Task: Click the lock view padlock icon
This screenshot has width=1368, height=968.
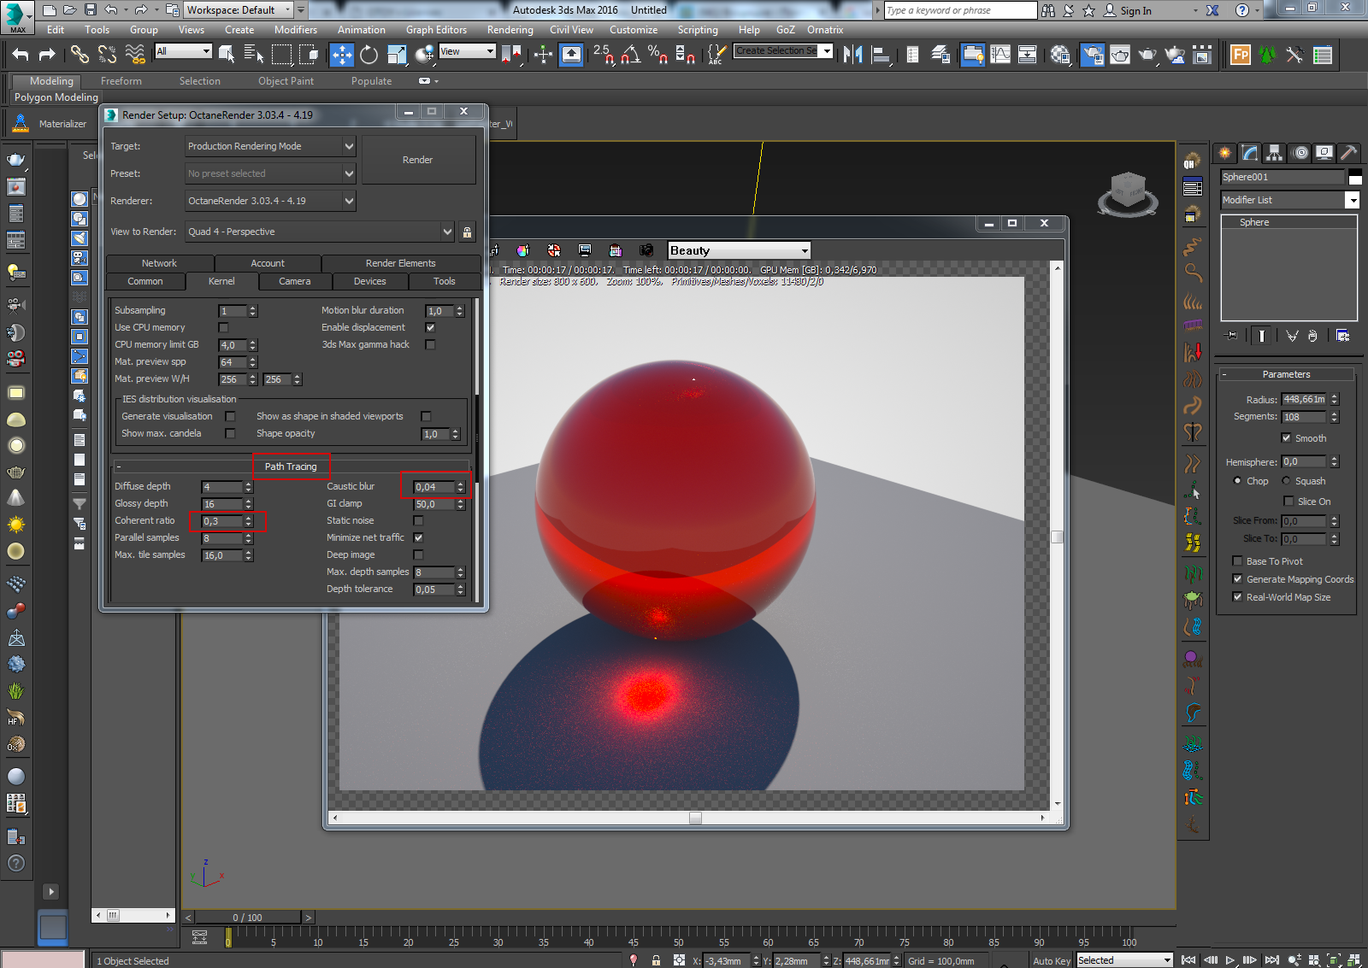Action: pos(467,232)
